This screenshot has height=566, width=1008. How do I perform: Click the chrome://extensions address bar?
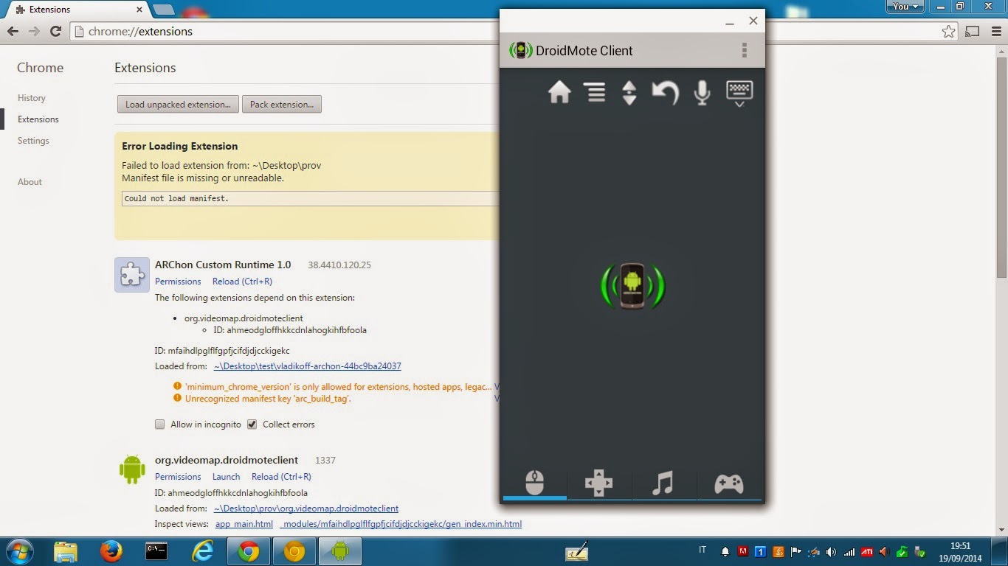click(x=509, y=32)
